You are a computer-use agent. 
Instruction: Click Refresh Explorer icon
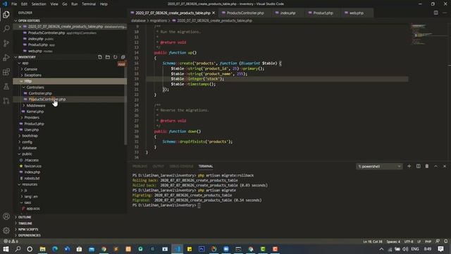[x=116, y=57]
